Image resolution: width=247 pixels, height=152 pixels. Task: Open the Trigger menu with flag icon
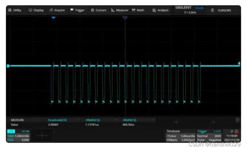tap(77, 10)
